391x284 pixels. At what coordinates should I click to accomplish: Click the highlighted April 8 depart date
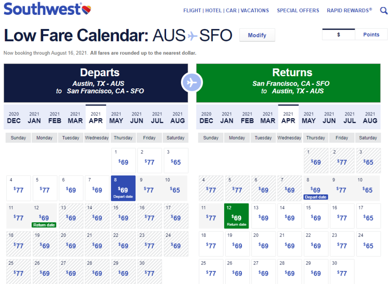(123, 188)
